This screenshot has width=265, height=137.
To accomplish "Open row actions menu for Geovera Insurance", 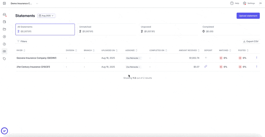I will coord(256,58).
